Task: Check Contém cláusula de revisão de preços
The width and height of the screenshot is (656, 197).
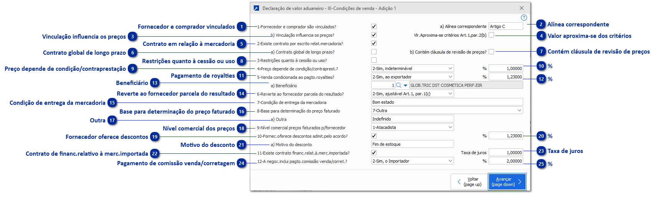Action: (x=491, y=52)
